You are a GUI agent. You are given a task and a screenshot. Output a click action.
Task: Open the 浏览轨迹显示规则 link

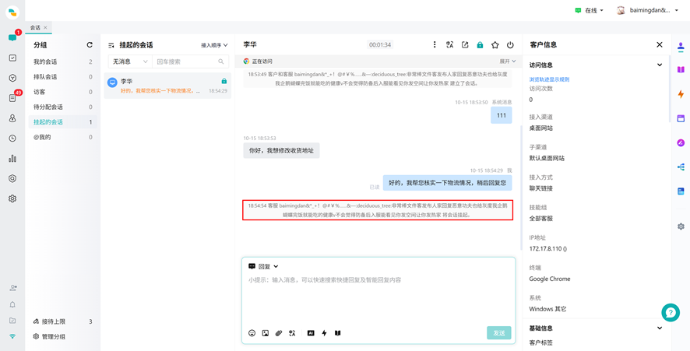coord(549,79)
